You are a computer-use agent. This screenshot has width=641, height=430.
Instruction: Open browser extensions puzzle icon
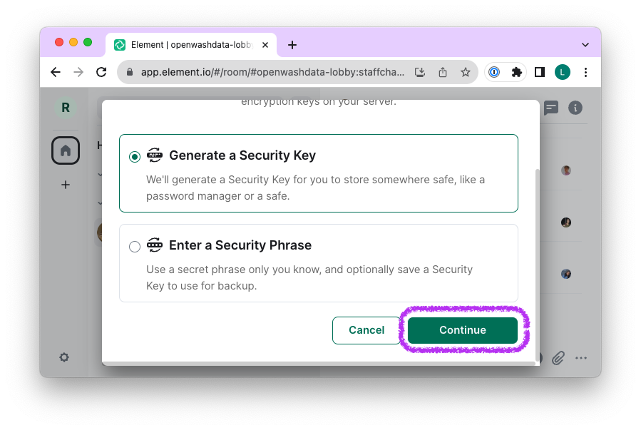tap(517, 72)
